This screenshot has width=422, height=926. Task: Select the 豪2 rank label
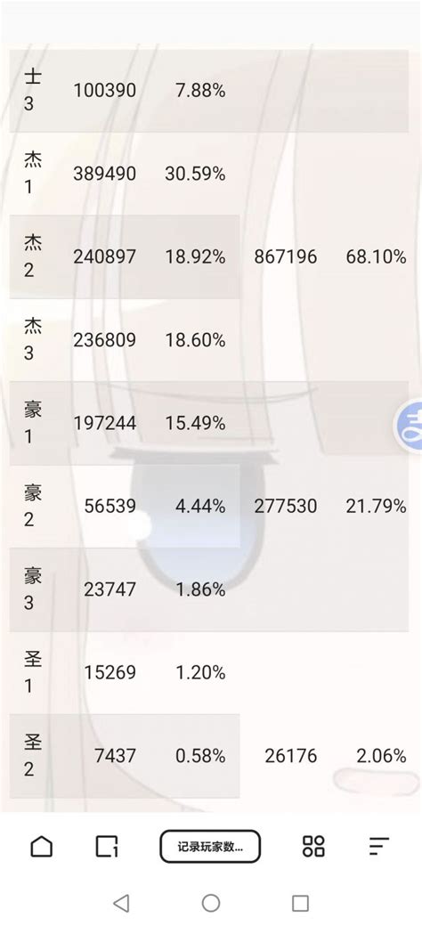tap(32, 506)
